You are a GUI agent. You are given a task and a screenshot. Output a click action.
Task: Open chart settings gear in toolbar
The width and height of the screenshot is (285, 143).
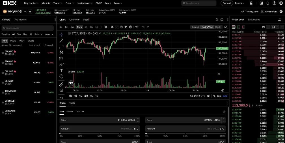pyautogui.click(x=130, y=27)
